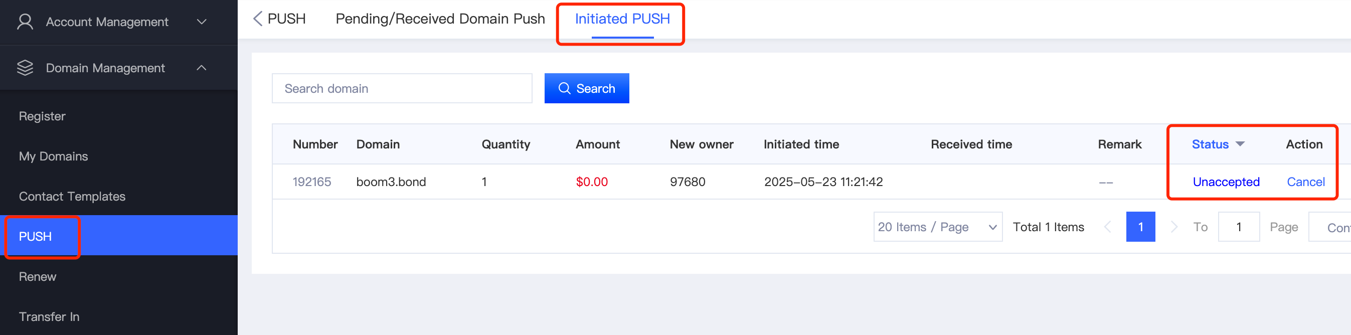1351x335 pixels.
Task: Click Cancel for boom3.bond push
Action: [x=1305, y=182]
